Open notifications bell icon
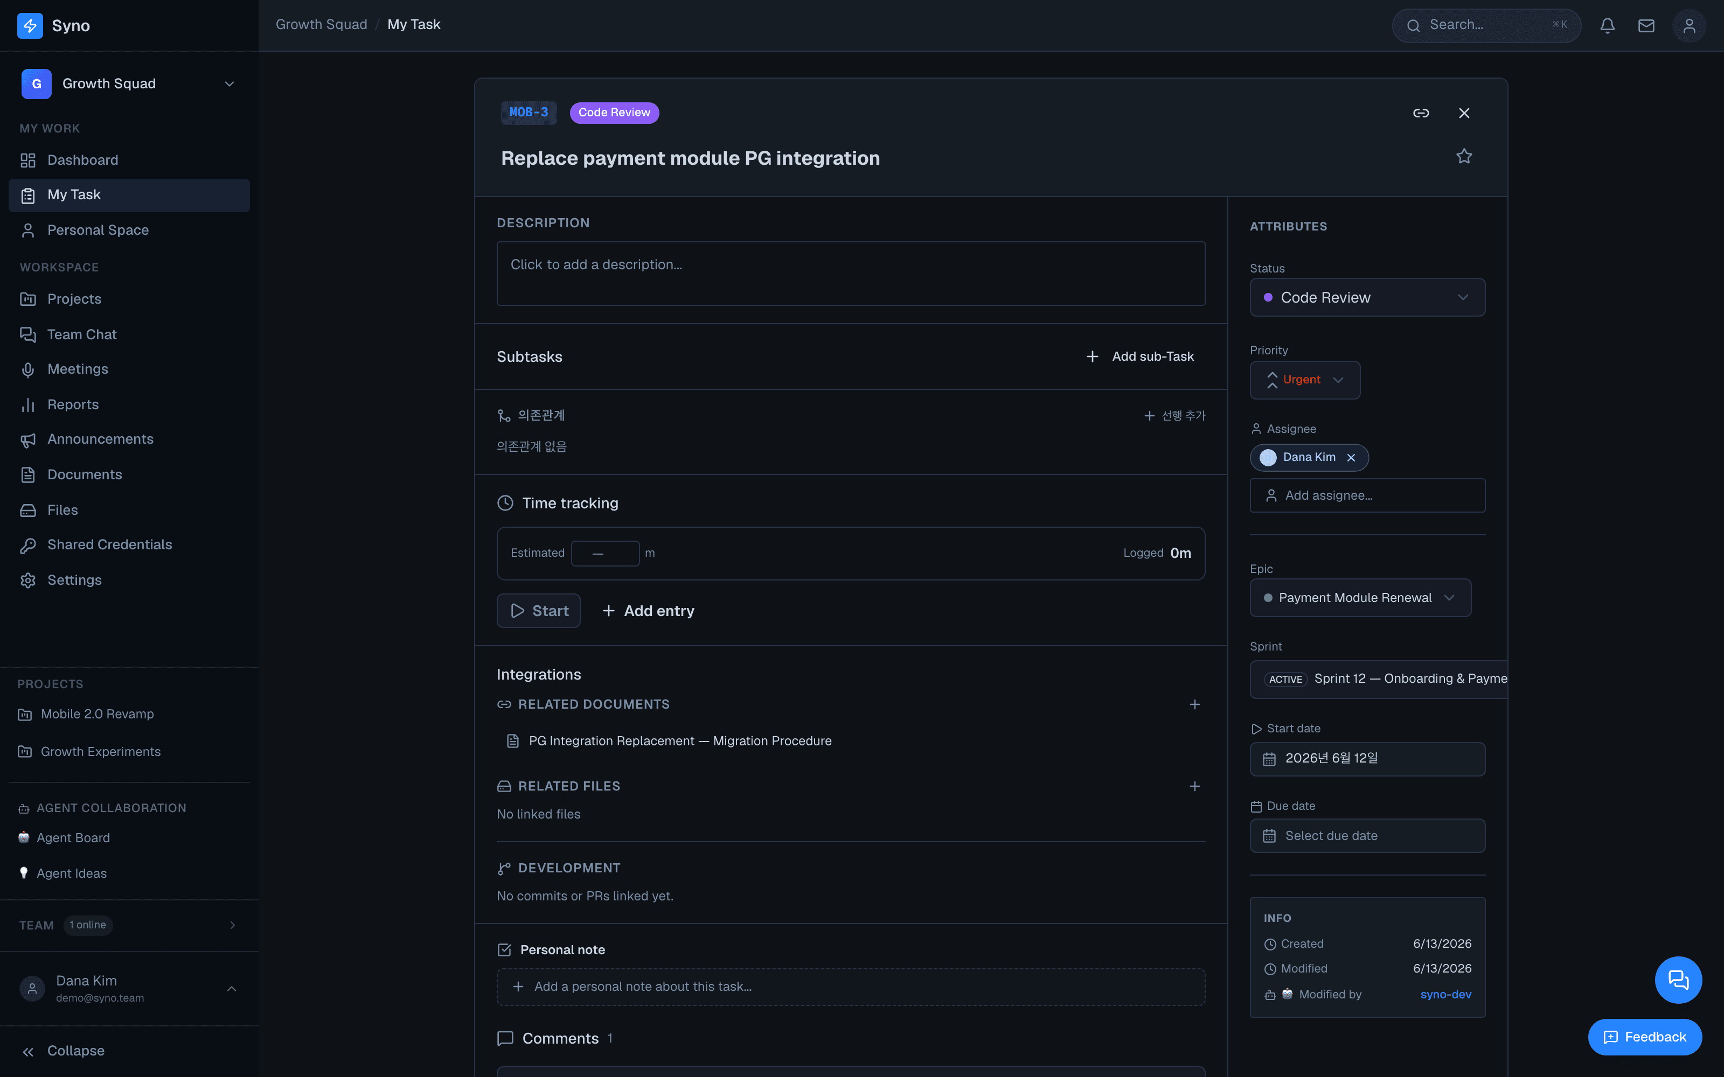 1607,26
